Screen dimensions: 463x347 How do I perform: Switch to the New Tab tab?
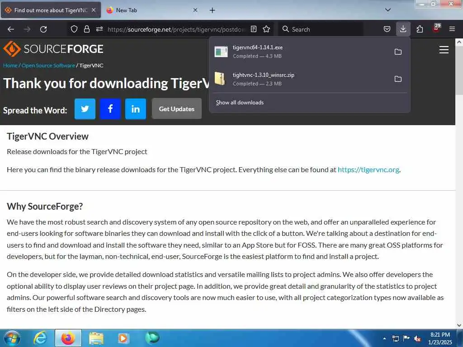point(152,10)
